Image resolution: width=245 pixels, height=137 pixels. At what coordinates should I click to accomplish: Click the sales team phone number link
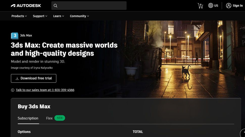point(45,90)
